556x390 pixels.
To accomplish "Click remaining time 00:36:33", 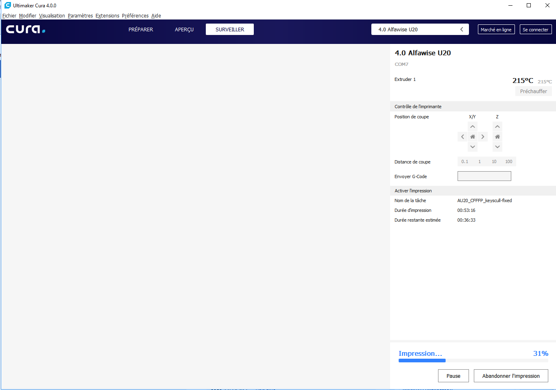I will click(466, 220).
